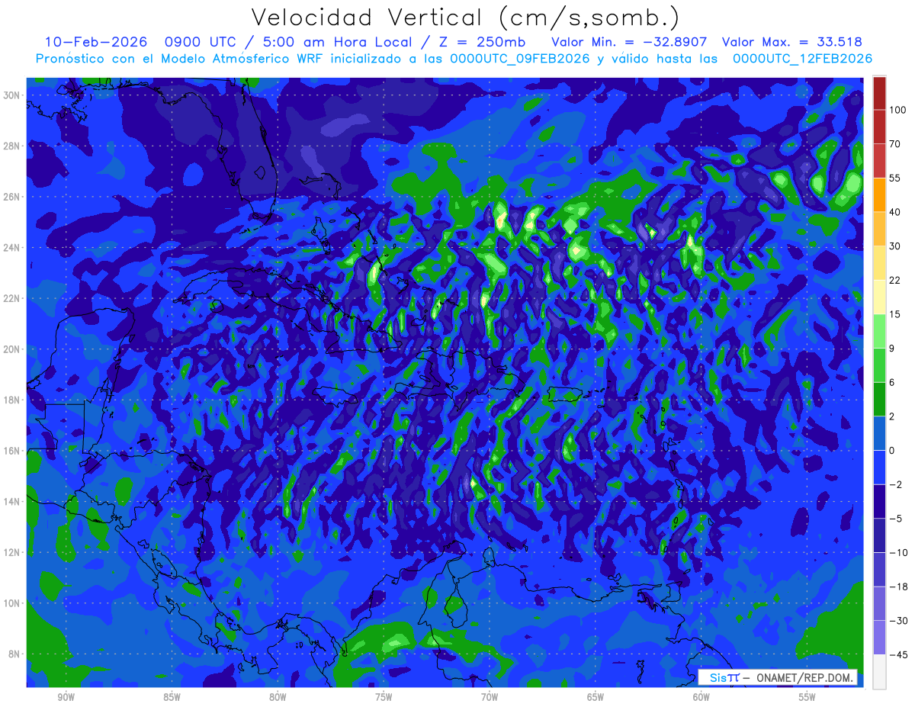The height and width of the screenshot is (707, 915).
Task: Click the color bar segment between 55 and 70
Action: (x=879, y=160)
